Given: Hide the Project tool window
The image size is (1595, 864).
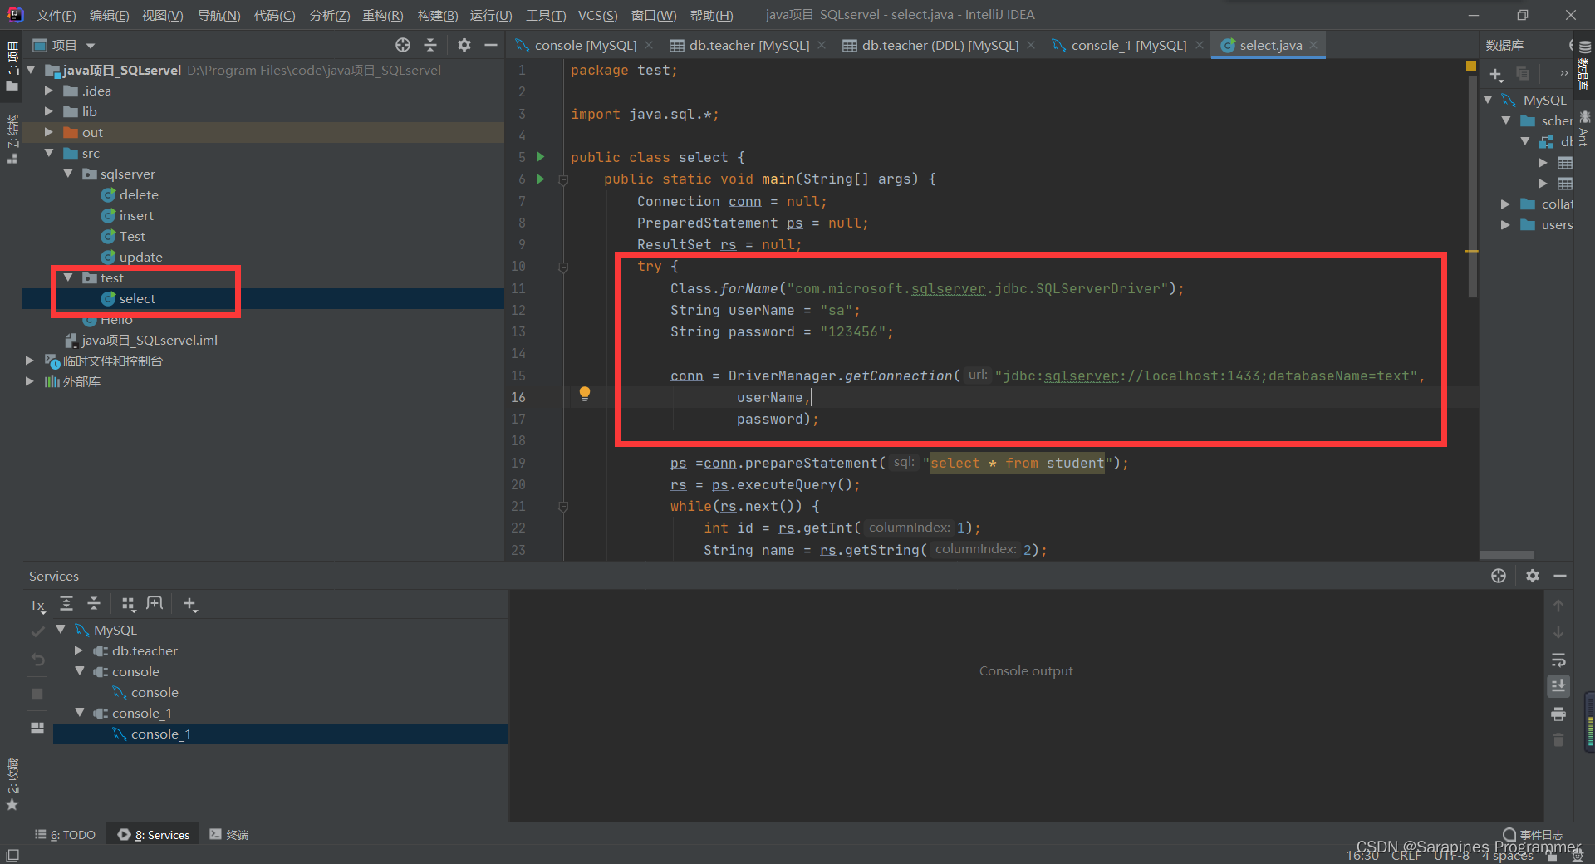Looking at the screenshot, I should tap(491, 45).
